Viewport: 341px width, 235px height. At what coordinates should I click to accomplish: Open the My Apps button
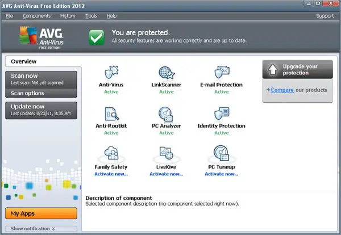pos(41,213)
